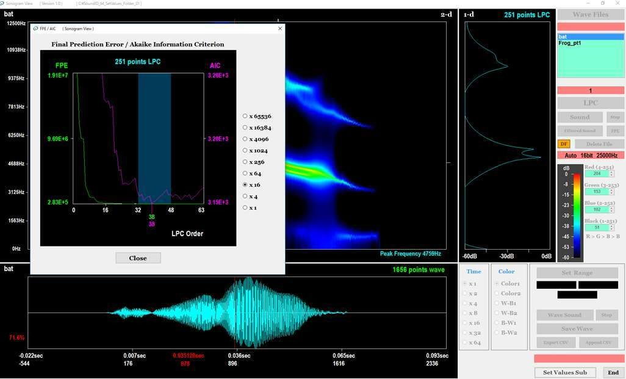Click the Black color value field
Screen dimensions: 626x379
pyautogui.click(x=595, y=227)
